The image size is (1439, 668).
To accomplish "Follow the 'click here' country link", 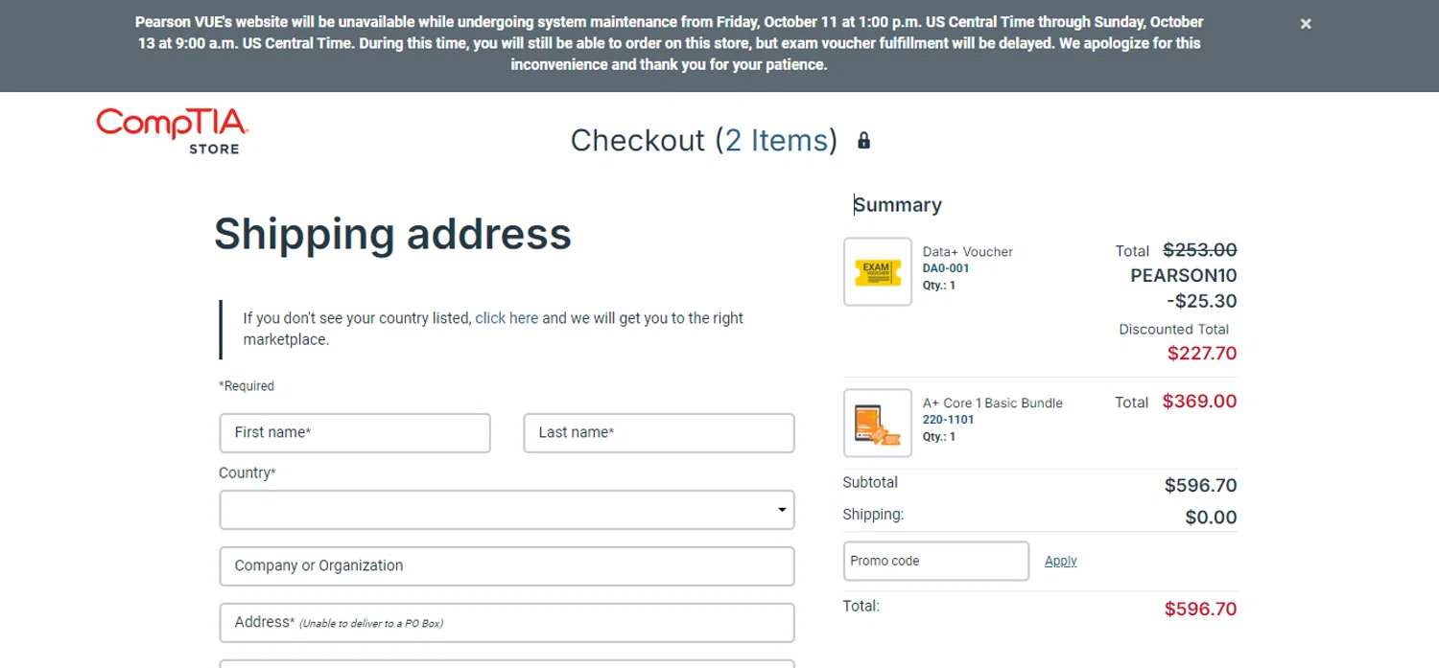I will (x=507, y=318).
